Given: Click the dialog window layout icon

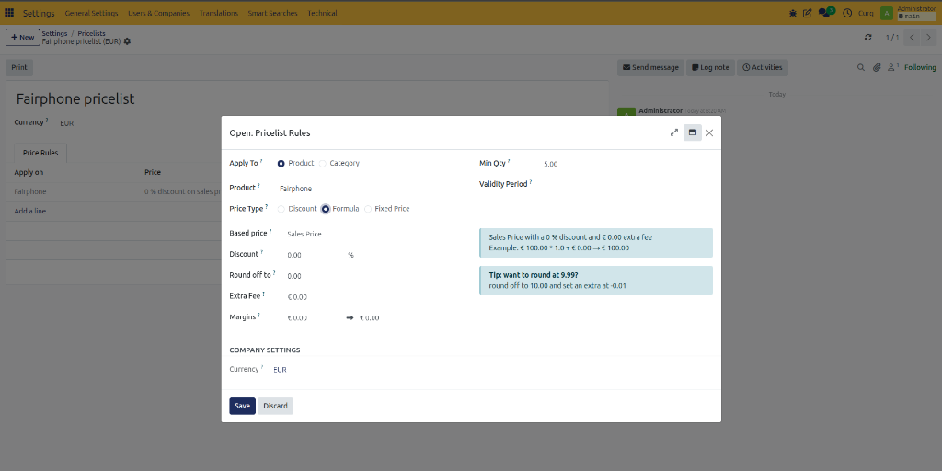Looking at the screenshot, I should coord(693,132).
